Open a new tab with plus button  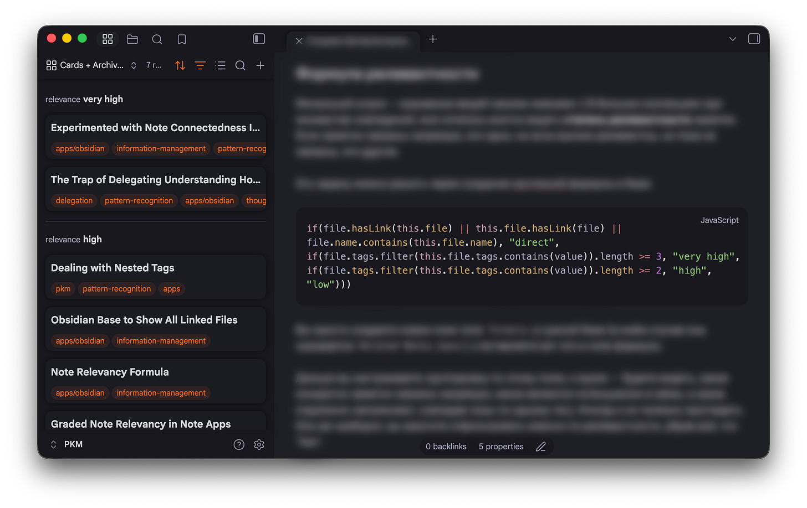[433, 39]
